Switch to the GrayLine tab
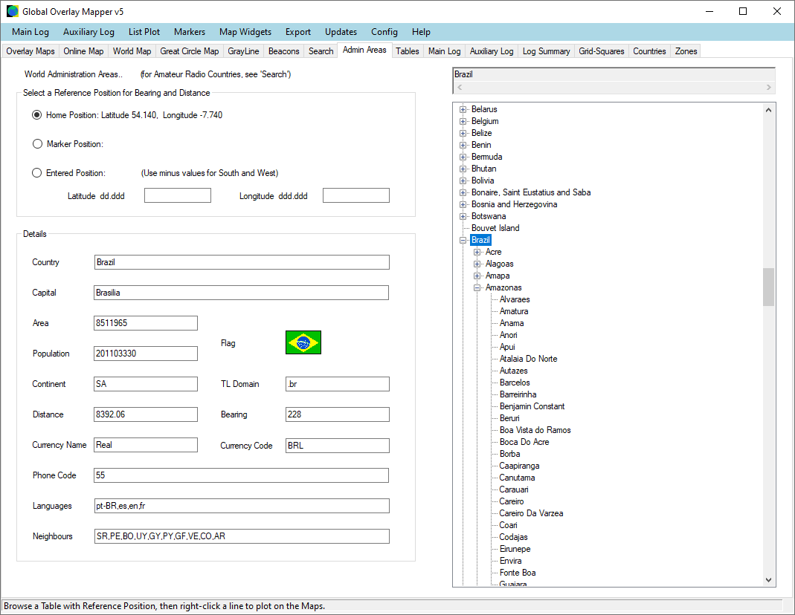Image resolution: width=795 pixels, height=615 pixels. coord(243,51)
